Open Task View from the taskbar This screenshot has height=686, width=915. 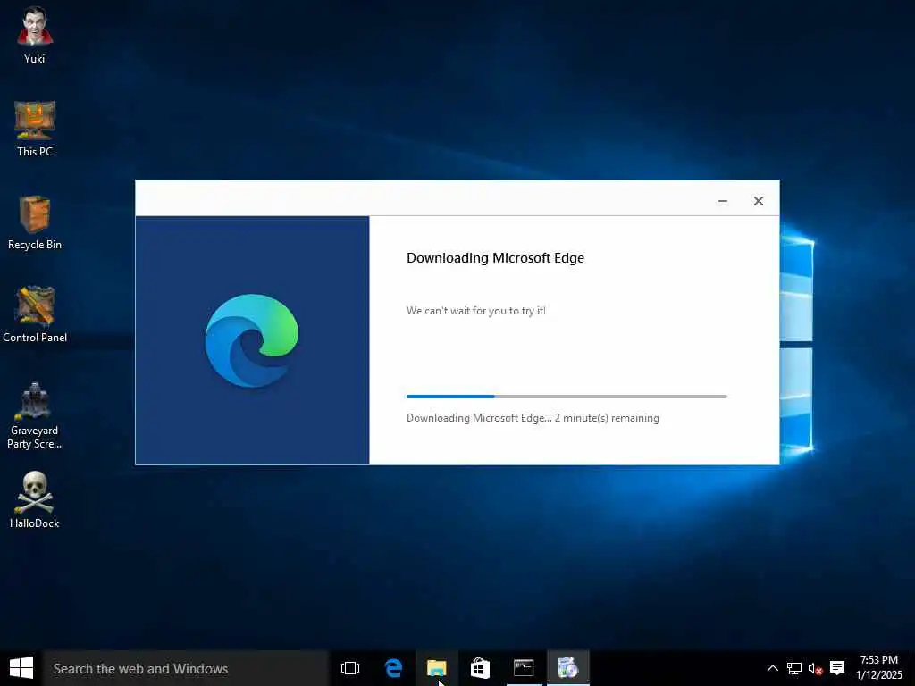(x=350, y=668)
